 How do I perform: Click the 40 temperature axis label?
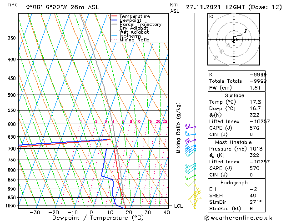point(167,212)
